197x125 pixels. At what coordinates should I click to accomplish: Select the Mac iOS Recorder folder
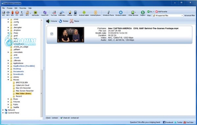pyautogui.click(x=23, y=88)
